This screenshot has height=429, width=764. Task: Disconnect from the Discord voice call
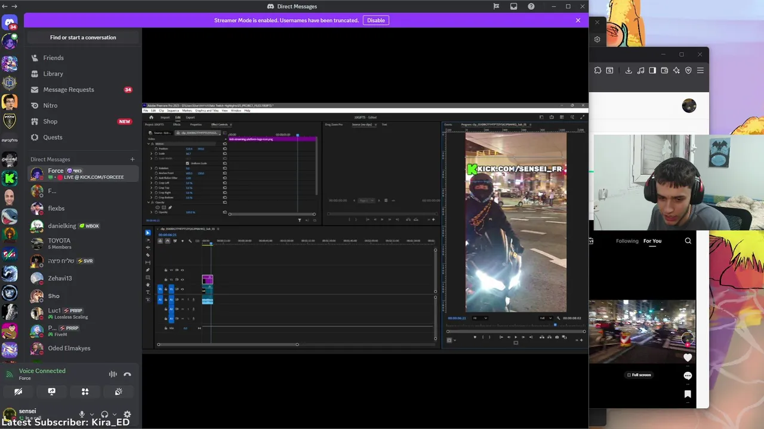click(127, 374)
